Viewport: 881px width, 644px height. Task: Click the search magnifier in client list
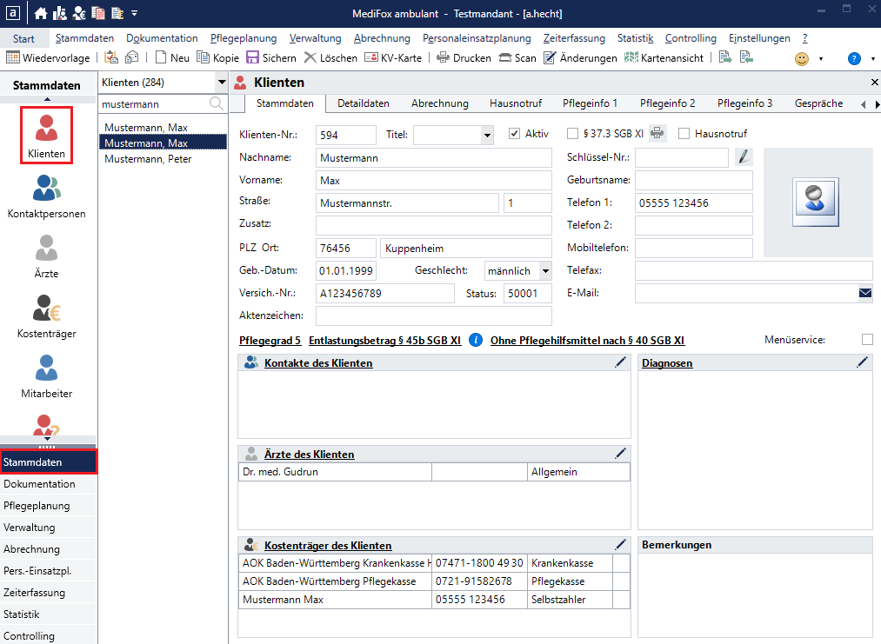pos(217,103)
